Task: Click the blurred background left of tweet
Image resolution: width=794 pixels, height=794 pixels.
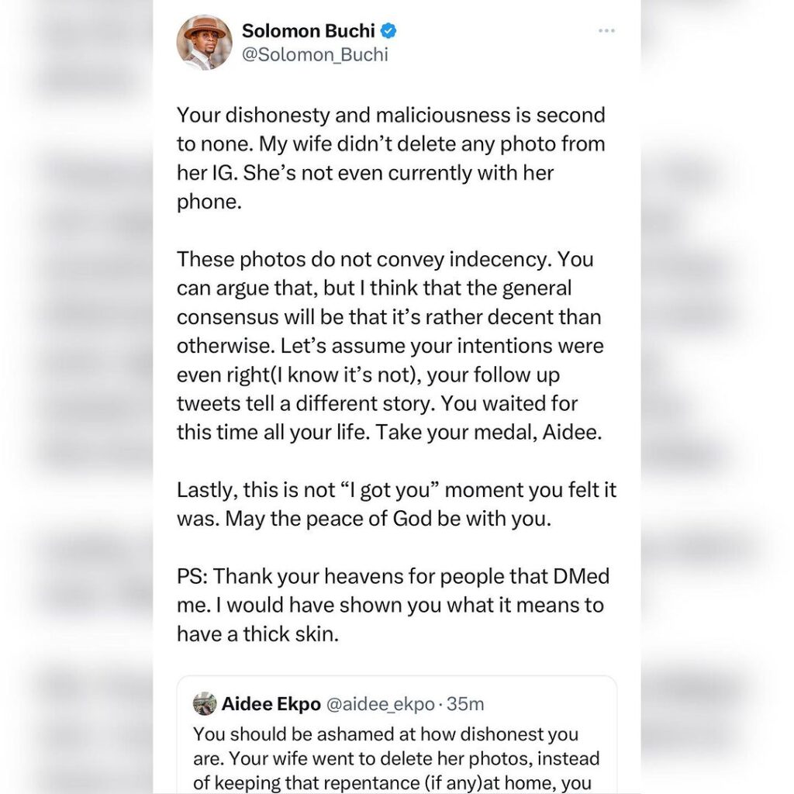Action: (76, 388)
